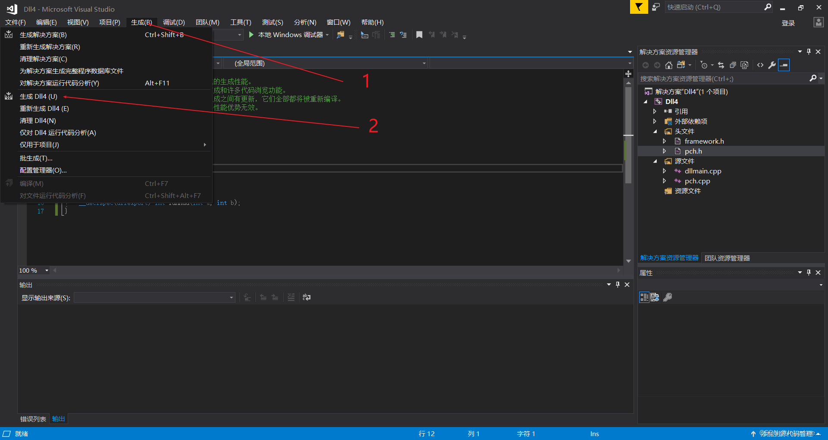Collapse the Dll4 project node
The width and height of the screenshot is (828, 440).
pos(646,102)
